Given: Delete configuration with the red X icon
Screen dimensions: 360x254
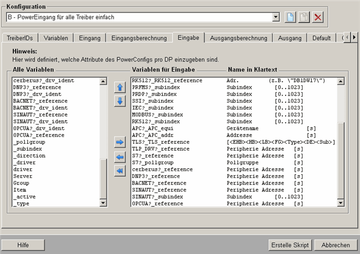Looking at the screenshot, I should pos(318,17).
